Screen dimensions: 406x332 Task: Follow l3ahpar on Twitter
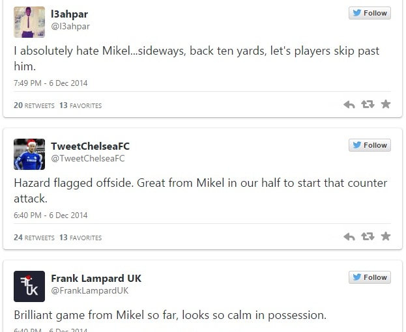click(x=370, y=13)
